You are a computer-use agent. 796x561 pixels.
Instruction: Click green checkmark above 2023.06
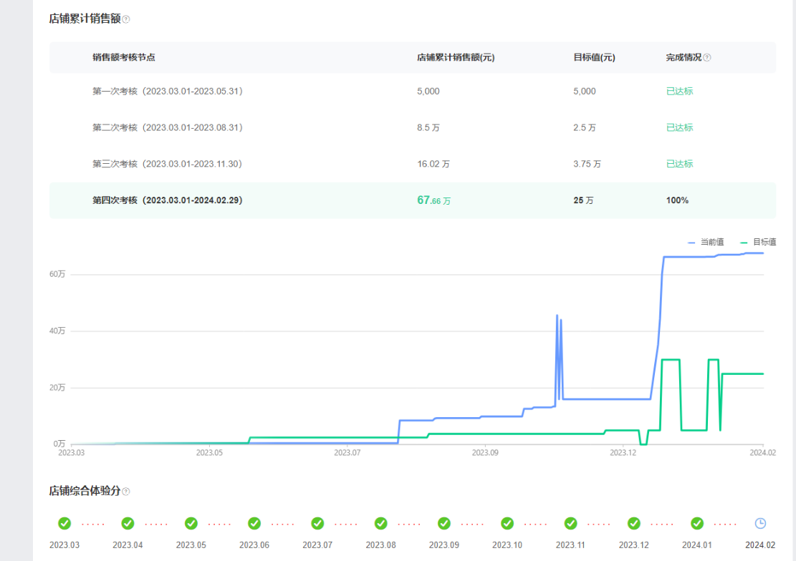(x=254, y=523)
